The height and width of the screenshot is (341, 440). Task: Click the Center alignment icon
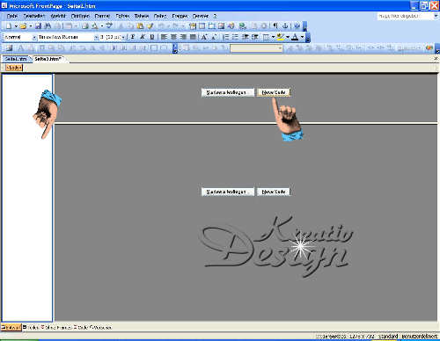click(x=173, y=37)
